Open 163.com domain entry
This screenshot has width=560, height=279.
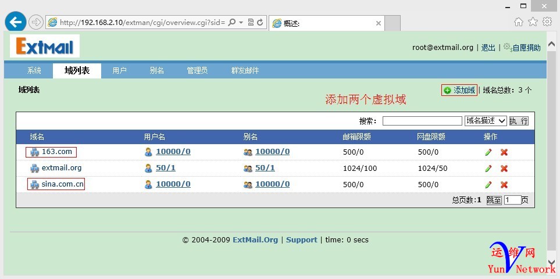[57, 152]
